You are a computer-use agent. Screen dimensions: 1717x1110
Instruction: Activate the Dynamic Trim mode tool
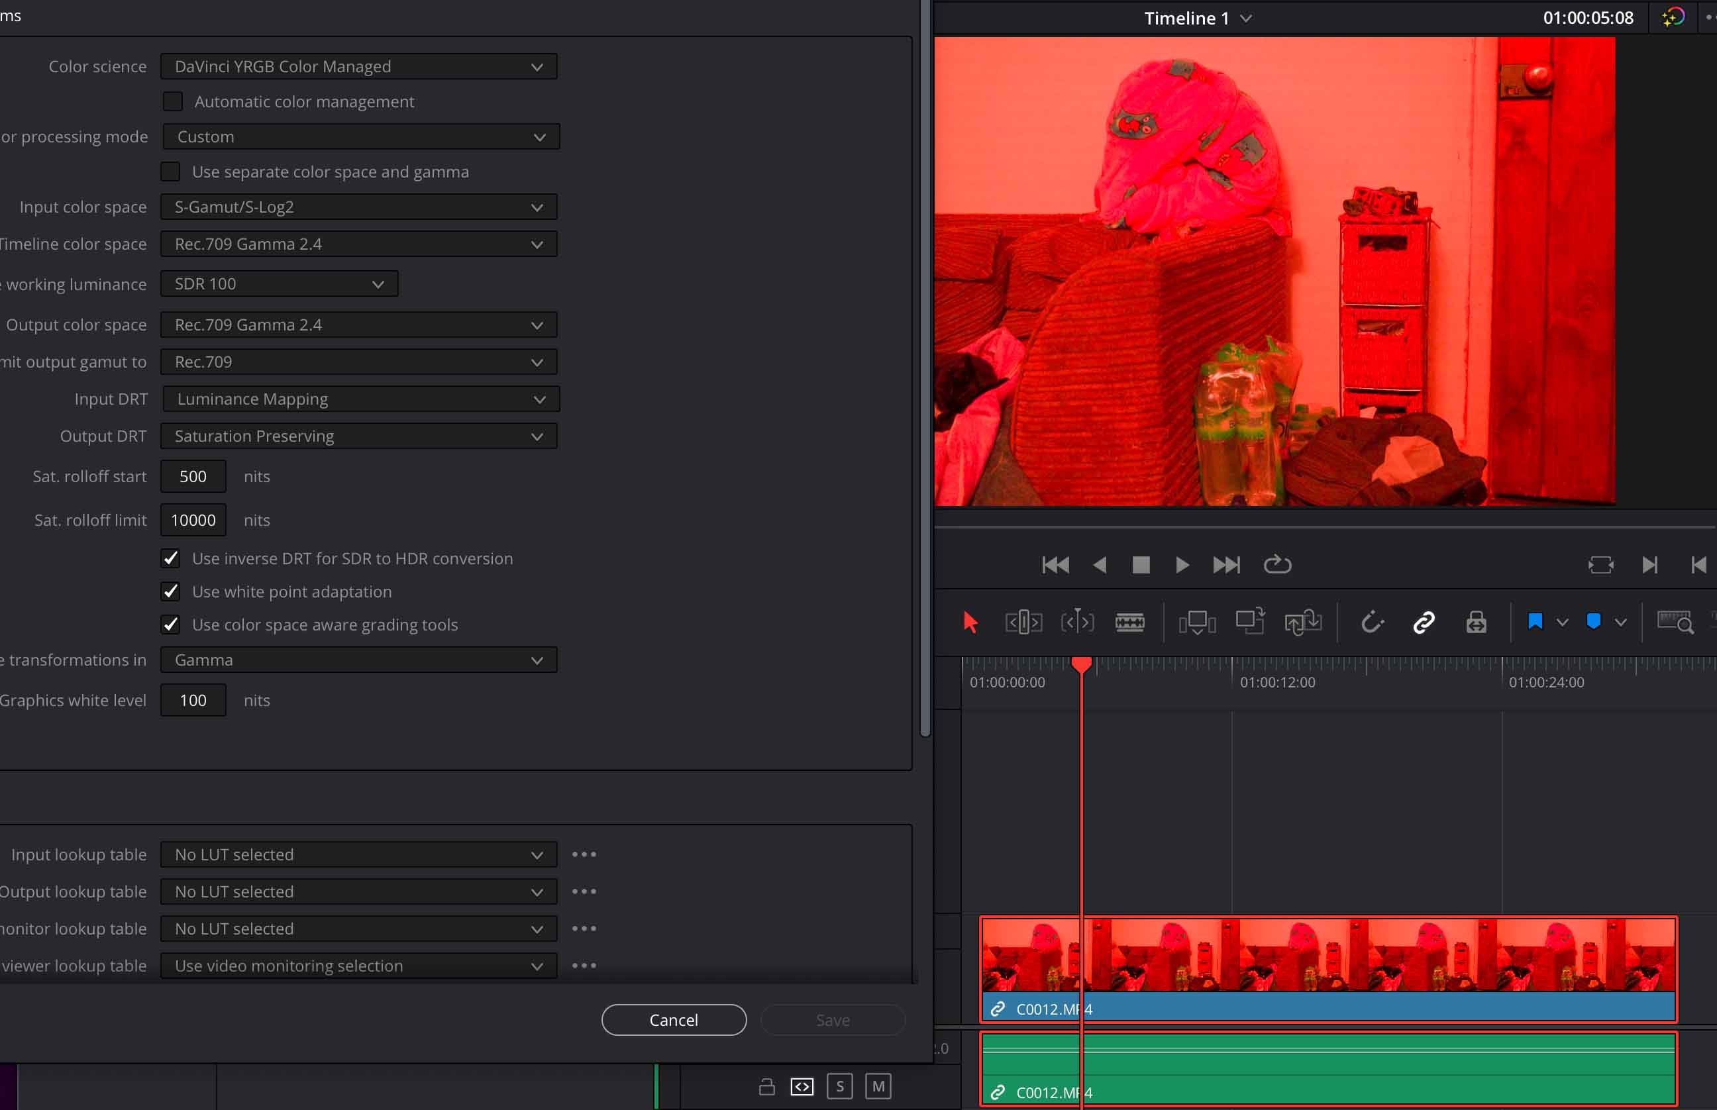tap(1077, 621)
